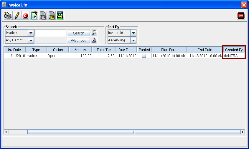Click the Search button

pos(78,33)
